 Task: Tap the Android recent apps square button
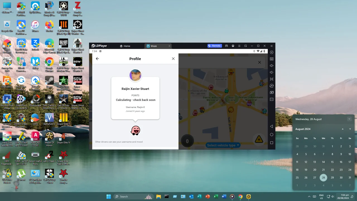(x=272, y=143)
